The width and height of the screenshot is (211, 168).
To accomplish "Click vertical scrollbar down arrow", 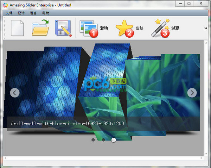I will (206, 154).
